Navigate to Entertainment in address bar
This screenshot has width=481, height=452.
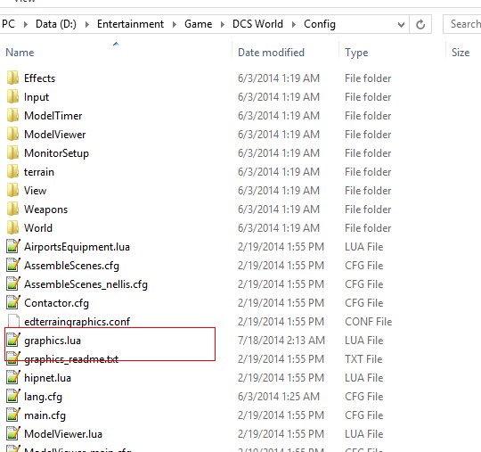[130, 24]
